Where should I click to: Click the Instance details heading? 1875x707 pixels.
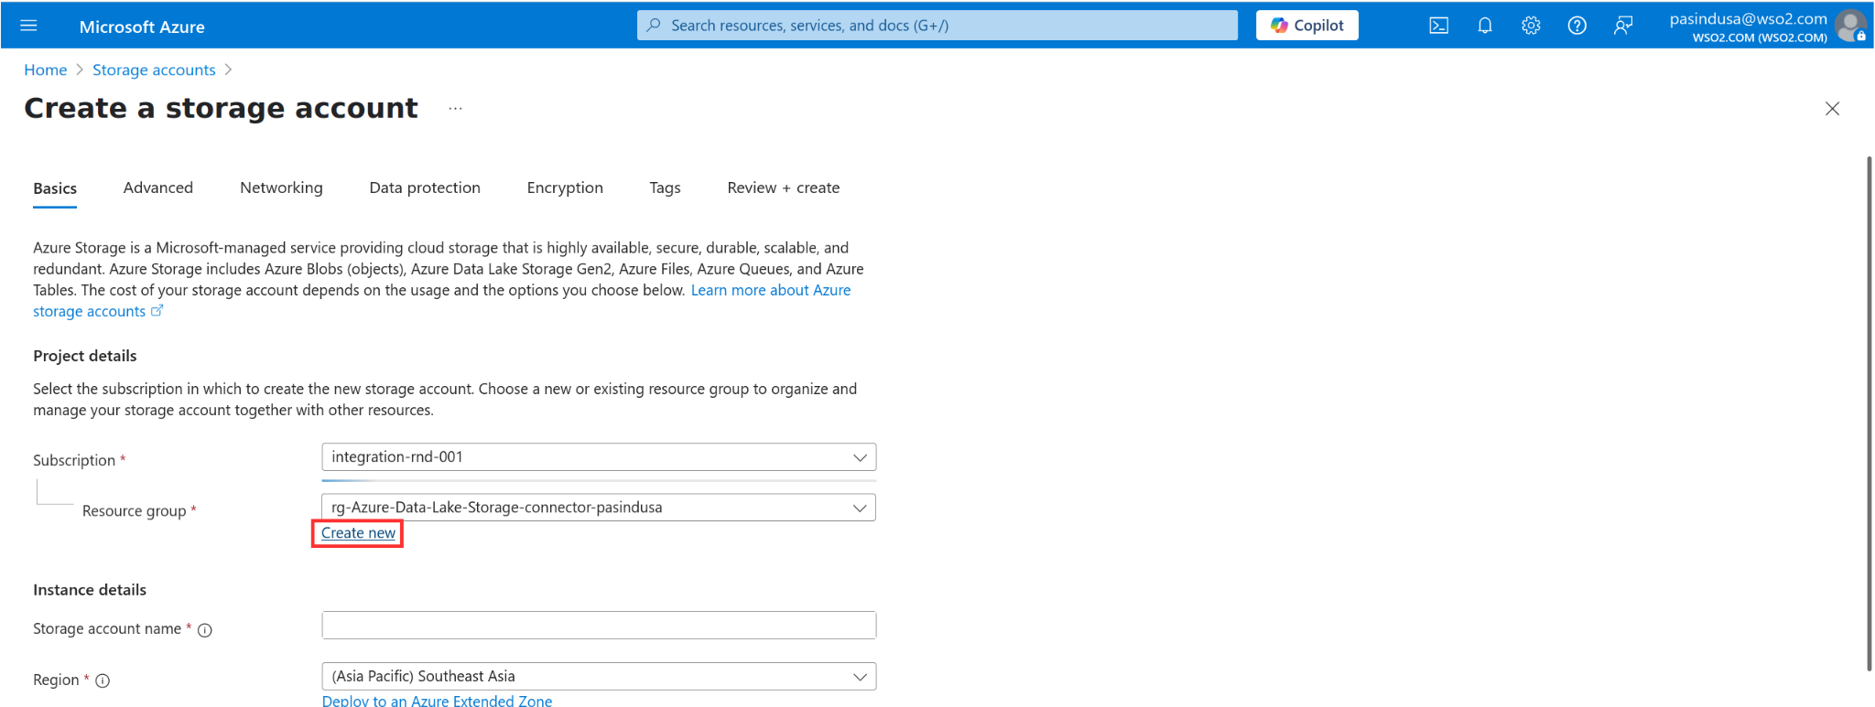[90, 590]
